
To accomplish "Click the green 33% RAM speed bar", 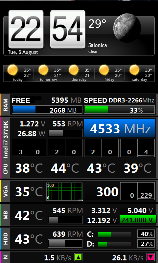I will pos(119,110).
